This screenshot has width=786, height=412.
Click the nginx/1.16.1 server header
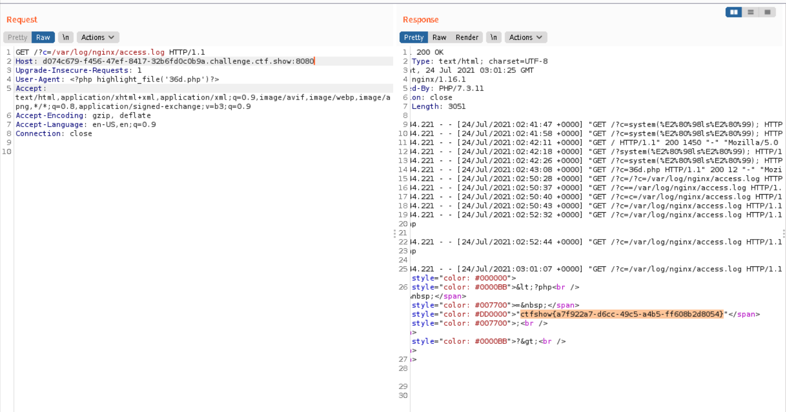click(x=438, y=79)
